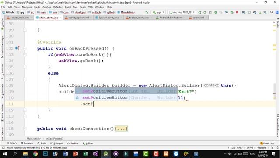Screen dimensions: 280x158
Task: Click the folded {...} placeholder of checkConnection
Action: [121, 129]
